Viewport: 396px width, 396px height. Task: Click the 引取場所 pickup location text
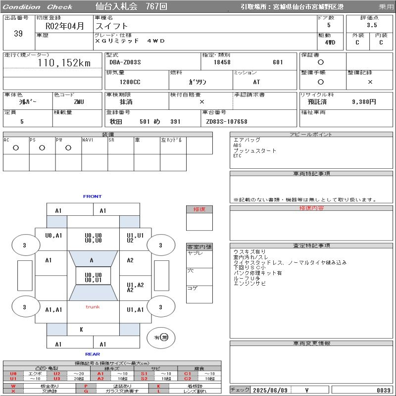tap(292, 7)
